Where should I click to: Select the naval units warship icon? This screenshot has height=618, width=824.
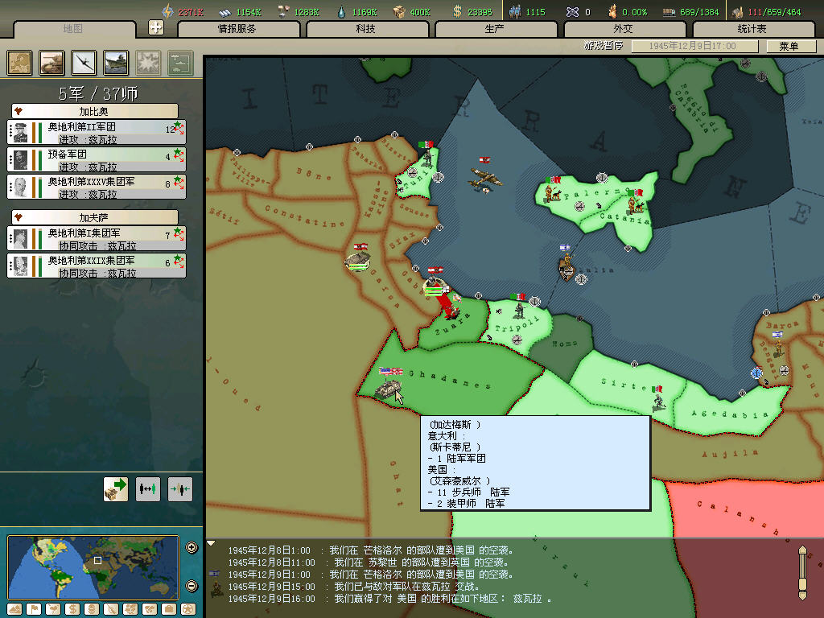116,63
